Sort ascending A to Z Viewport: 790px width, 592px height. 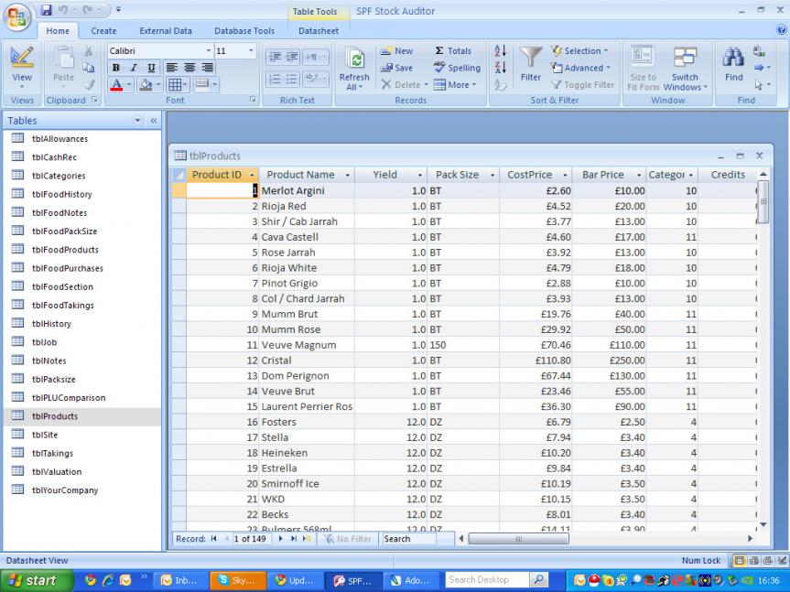tap(501, 50)
